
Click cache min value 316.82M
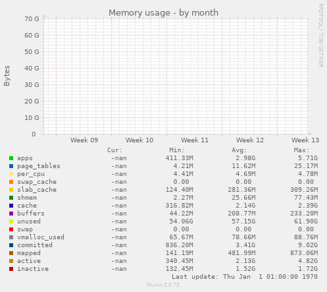(180, 206)
